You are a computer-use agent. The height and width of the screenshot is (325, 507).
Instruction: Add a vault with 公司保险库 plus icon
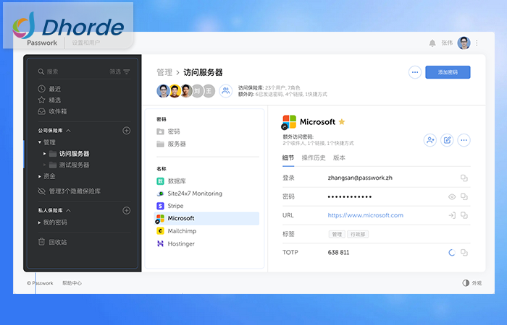(x=127, y=131)
